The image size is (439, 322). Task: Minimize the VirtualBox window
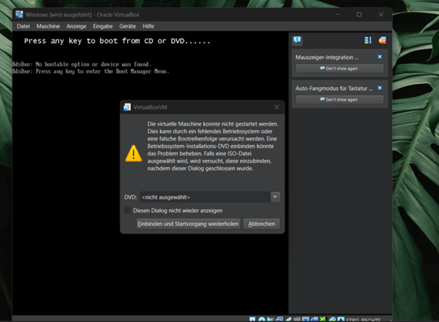(338, 15)
